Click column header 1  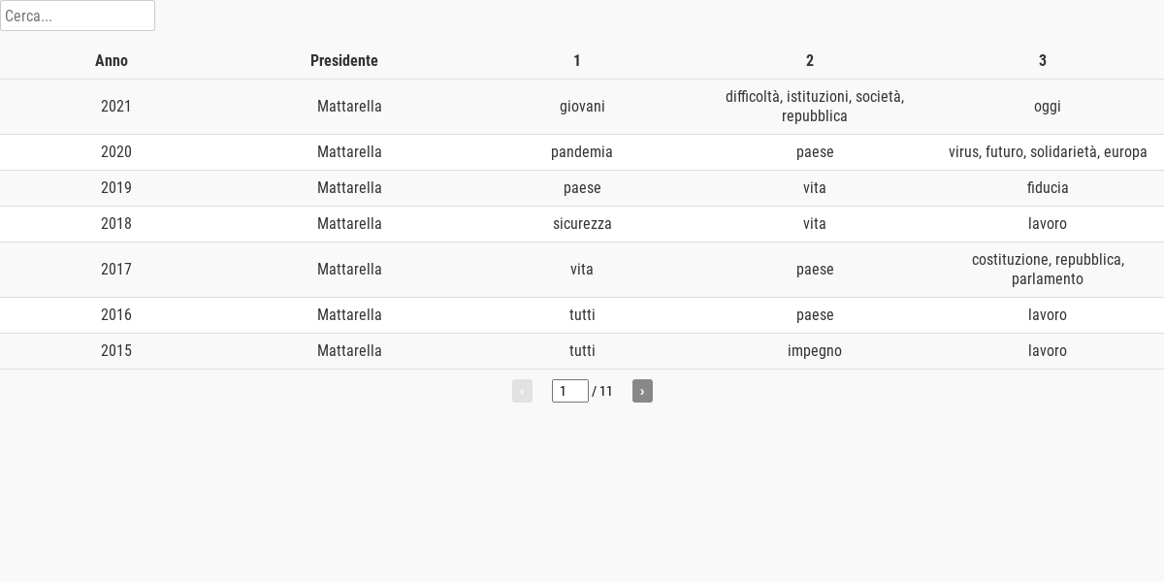577,60
